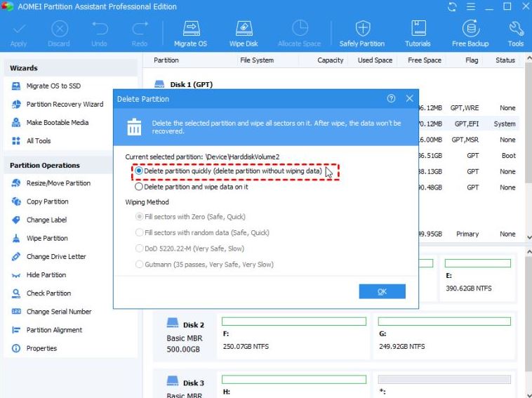Select the unallocated *: block on Disk 3

[444, 386]
